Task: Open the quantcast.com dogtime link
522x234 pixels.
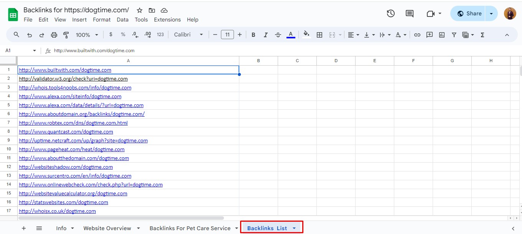Action: click(x=66, y=132)
